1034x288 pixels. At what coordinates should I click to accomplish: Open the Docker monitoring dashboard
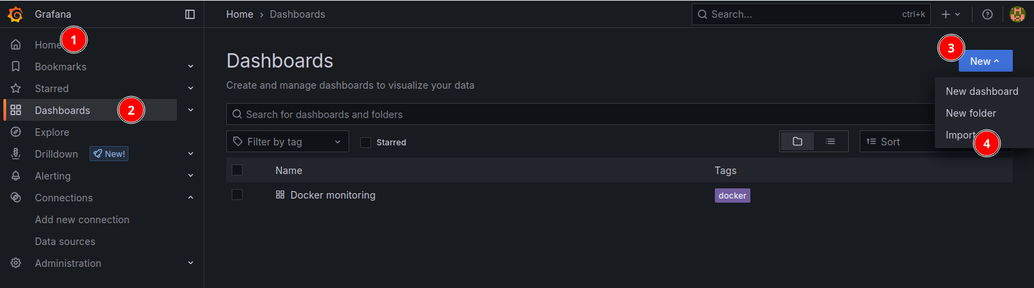click(x=333, y=195)
